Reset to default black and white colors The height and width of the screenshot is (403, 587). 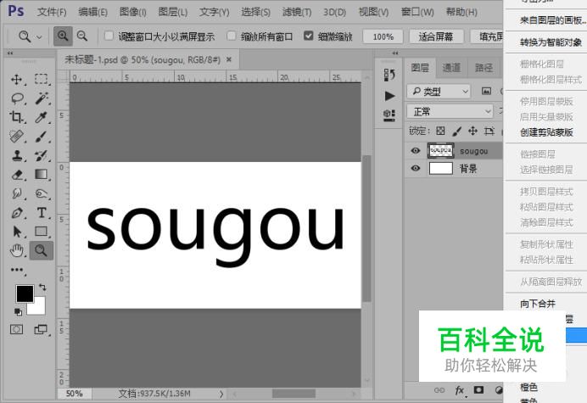click(18, 311)
